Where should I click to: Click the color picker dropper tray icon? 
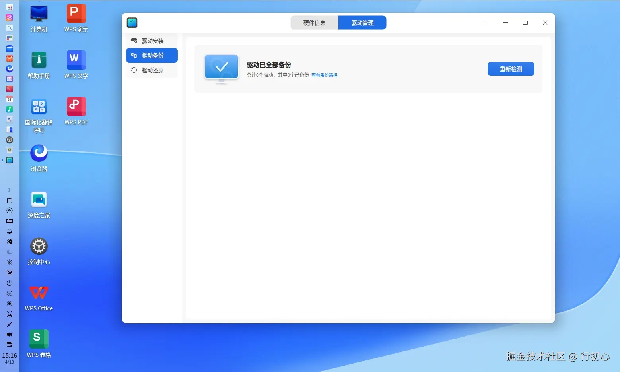[10, 324]
